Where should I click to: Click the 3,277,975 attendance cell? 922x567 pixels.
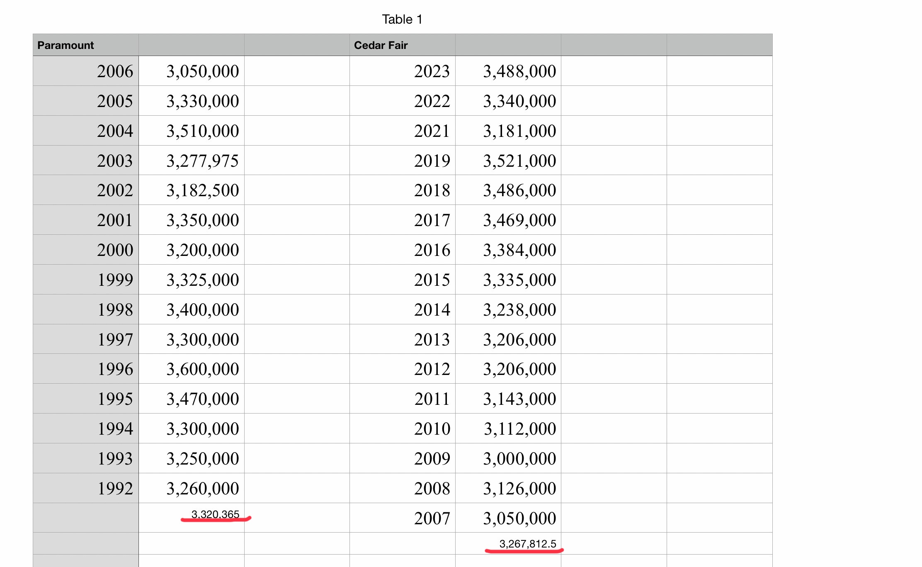click(x=192, y=161)
